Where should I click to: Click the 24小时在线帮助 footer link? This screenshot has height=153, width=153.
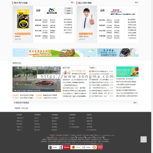(74, 127)
